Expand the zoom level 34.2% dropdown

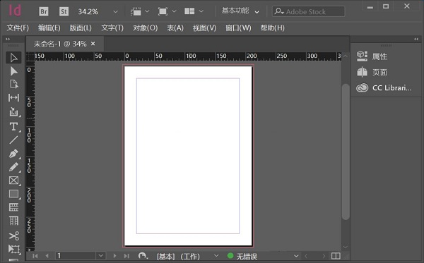pyautogui.click(x=115, y=11)
